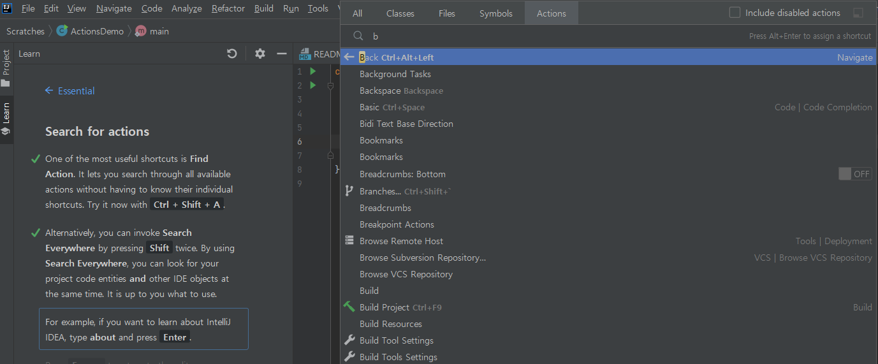Click the ActionsDemo class icon in breadcrumb

[x=62, y=31]
